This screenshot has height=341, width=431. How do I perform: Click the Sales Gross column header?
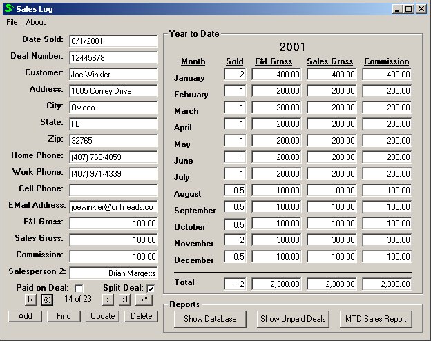pyautogui.click(x=330, y=61)
